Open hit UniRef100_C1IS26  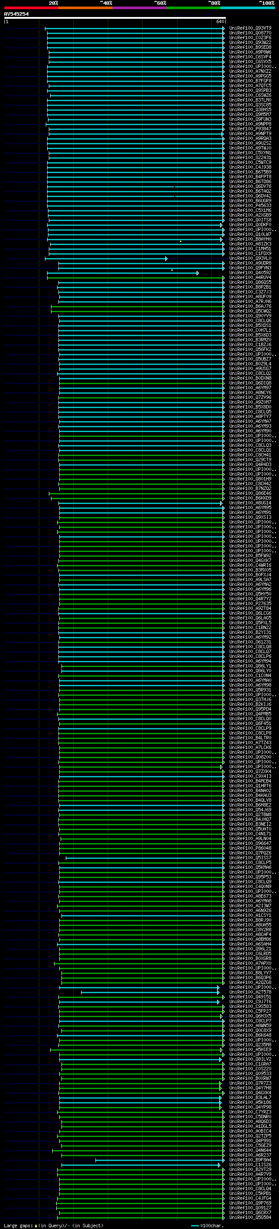click(250, 1164)
